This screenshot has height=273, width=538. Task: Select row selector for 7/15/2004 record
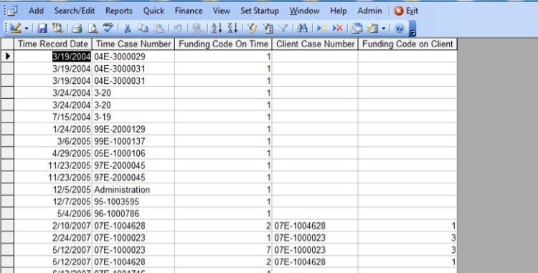tap(7, 117)
